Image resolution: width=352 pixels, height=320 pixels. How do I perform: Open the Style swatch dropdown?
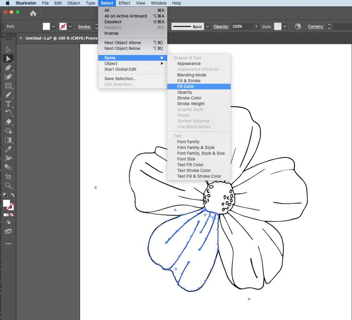click(x=286, y=26)
